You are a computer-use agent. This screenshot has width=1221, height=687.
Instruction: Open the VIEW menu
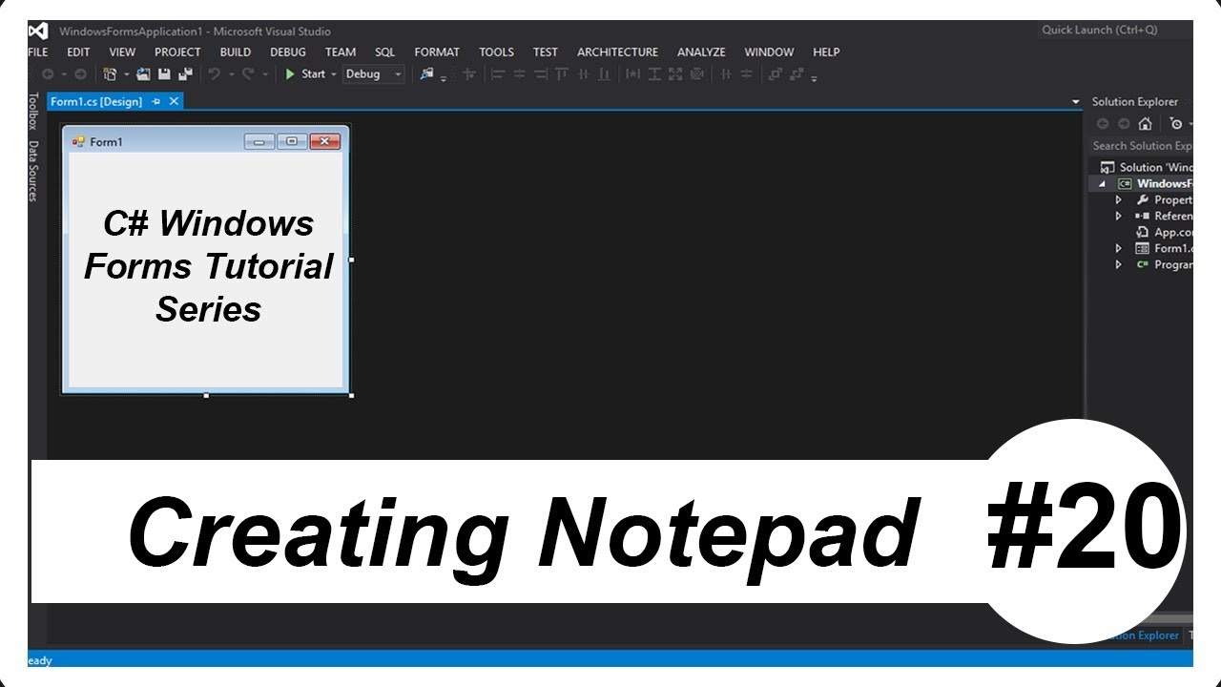click(x=122, y=52)
